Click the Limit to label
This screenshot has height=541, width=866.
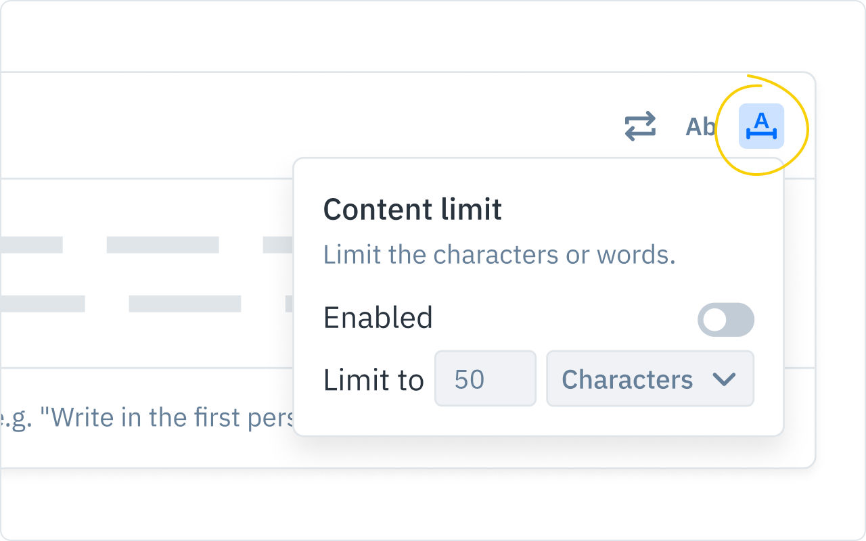373,380
